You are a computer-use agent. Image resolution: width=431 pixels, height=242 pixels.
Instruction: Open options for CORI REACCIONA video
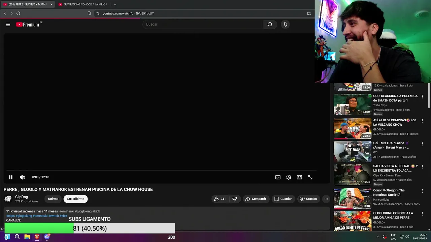422,97
